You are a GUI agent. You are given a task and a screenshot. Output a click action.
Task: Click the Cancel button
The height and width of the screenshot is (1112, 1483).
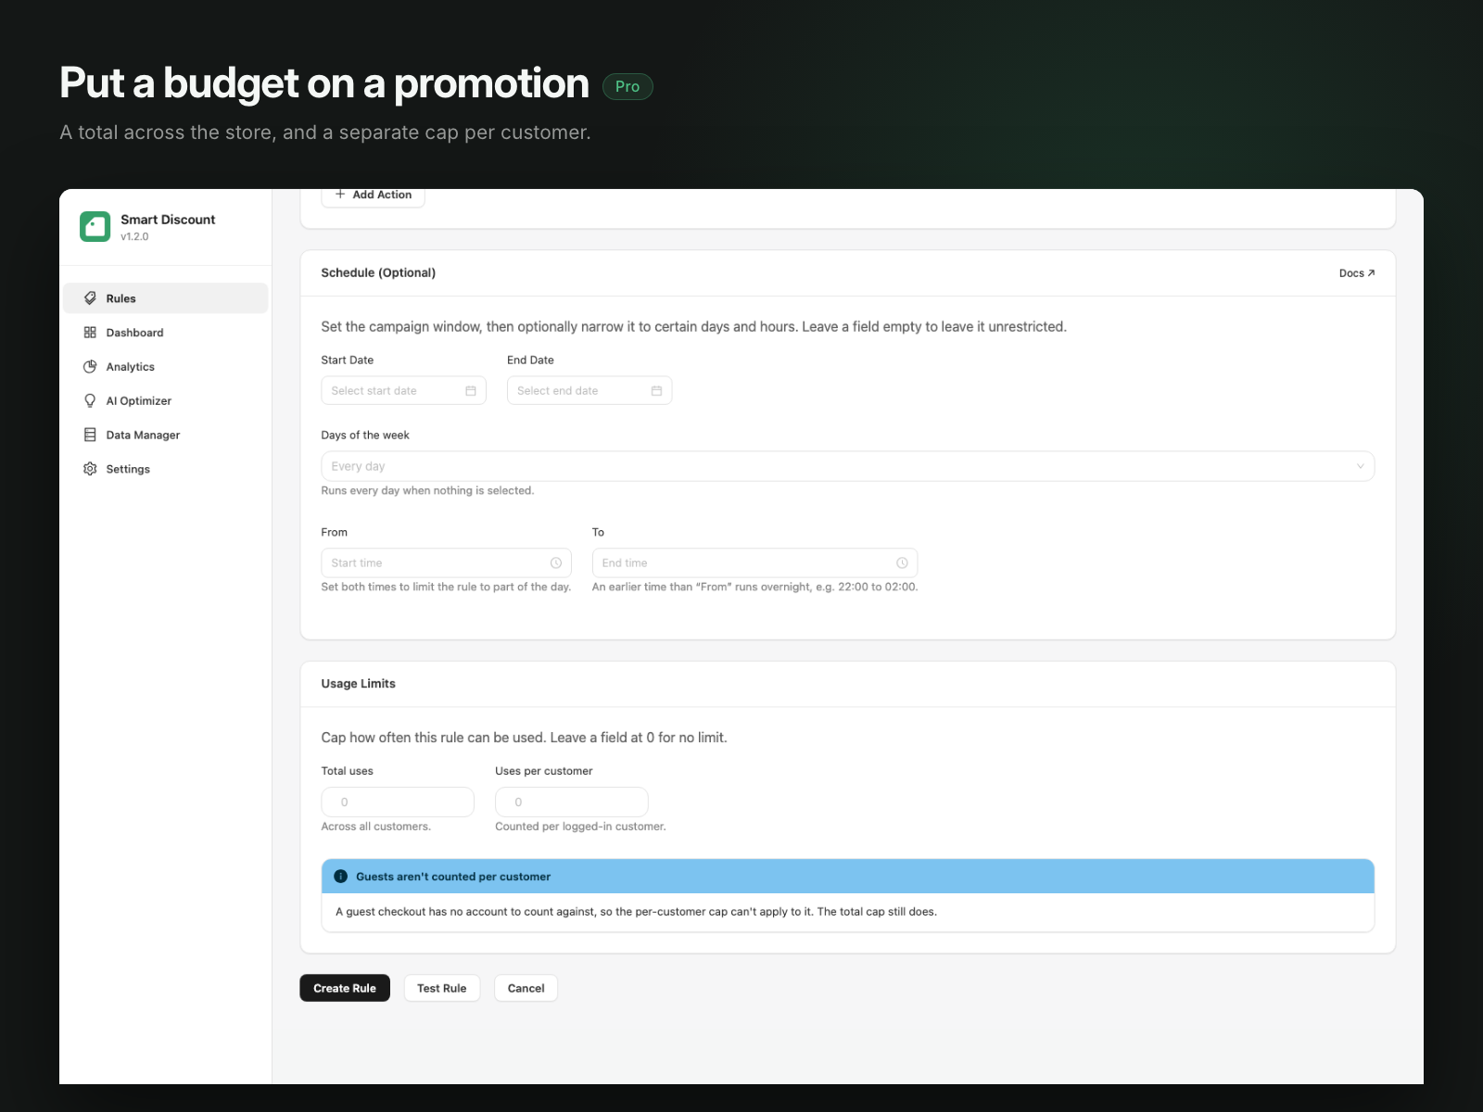pos(526,988)
